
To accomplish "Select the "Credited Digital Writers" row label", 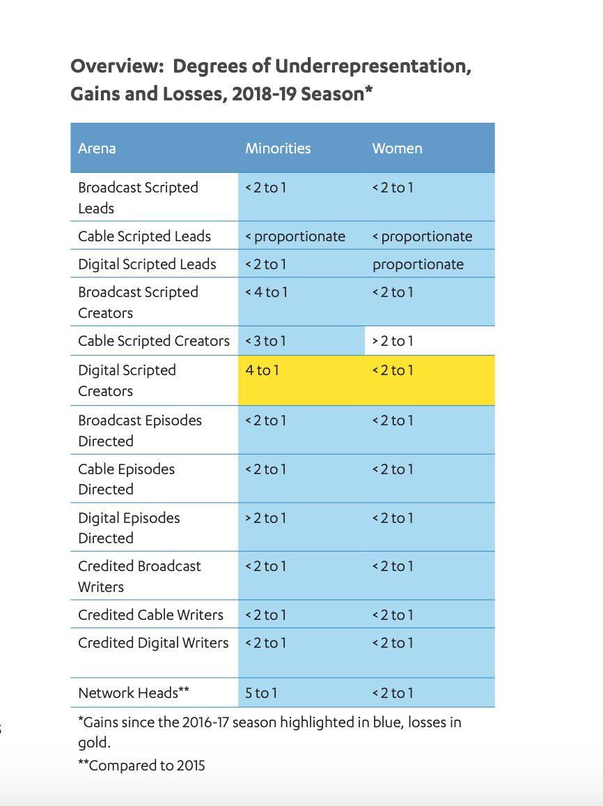I will coord(153,643).
